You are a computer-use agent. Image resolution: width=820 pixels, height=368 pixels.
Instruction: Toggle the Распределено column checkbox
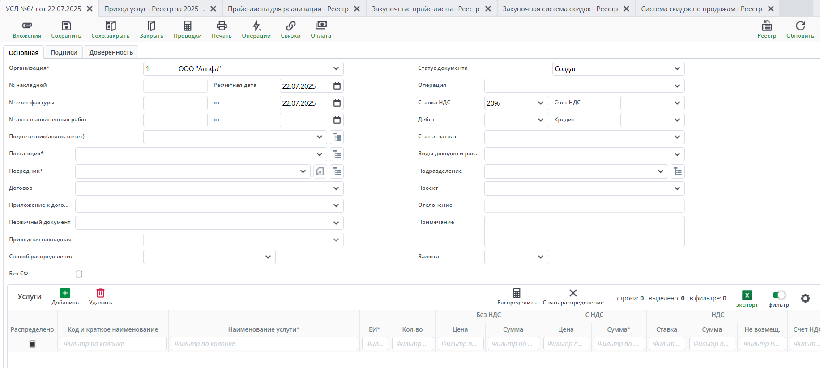(32, 344)
